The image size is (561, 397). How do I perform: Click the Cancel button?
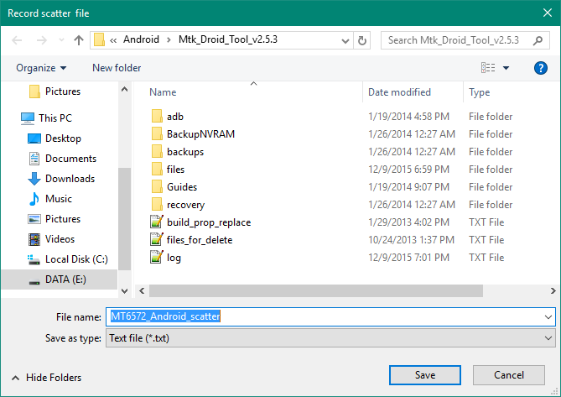509,374
